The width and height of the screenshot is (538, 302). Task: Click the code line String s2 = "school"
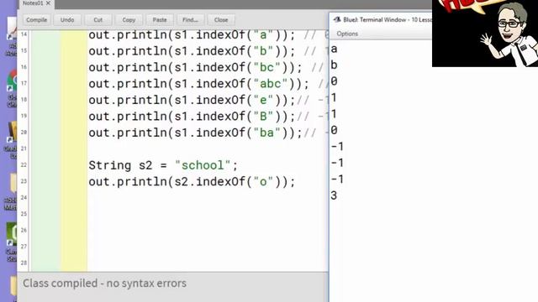tap(163, 165)
